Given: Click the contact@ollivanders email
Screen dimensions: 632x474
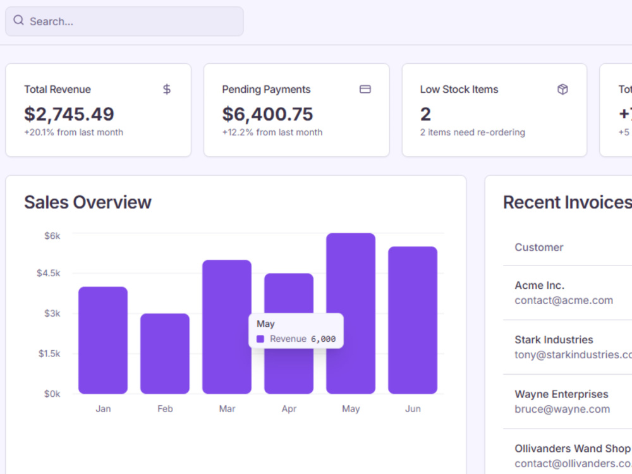Looking at the screenshot, I should pos(573,463).
